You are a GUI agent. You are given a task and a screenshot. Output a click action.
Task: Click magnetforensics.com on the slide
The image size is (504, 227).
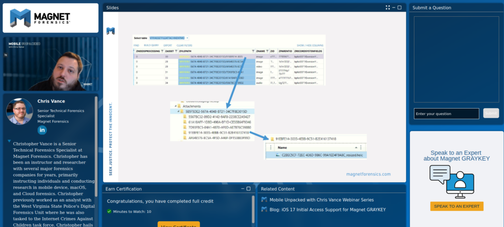(x=368, y=174)
